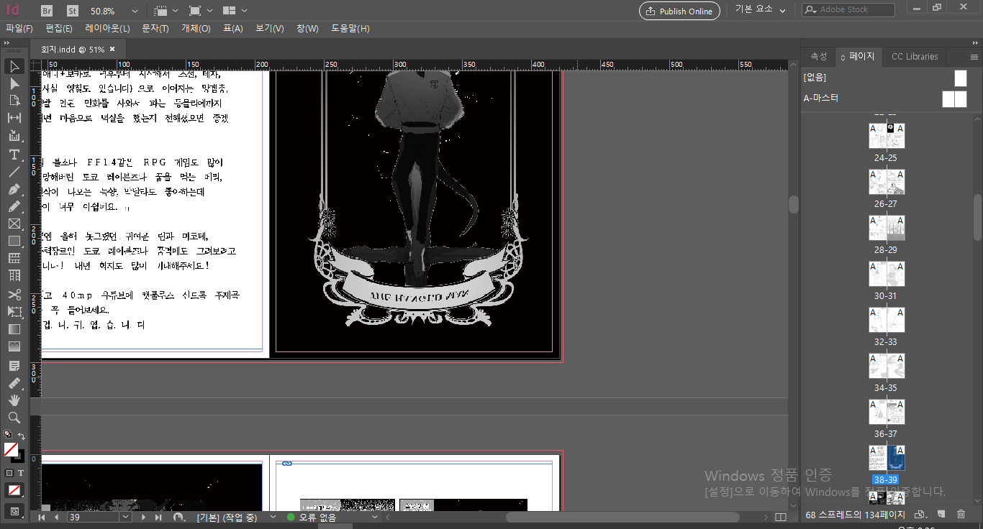Viewport: 983px width, 529px height.
Task: Open the 개체(O) menu
Action: (x=196, y=29)
